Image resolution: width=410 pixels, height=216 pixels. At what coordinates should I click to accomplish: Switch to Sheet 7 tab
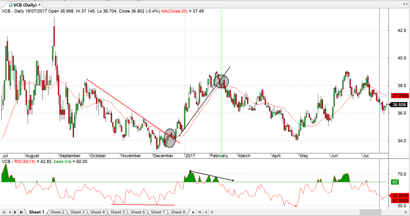(x=158, y=212)
